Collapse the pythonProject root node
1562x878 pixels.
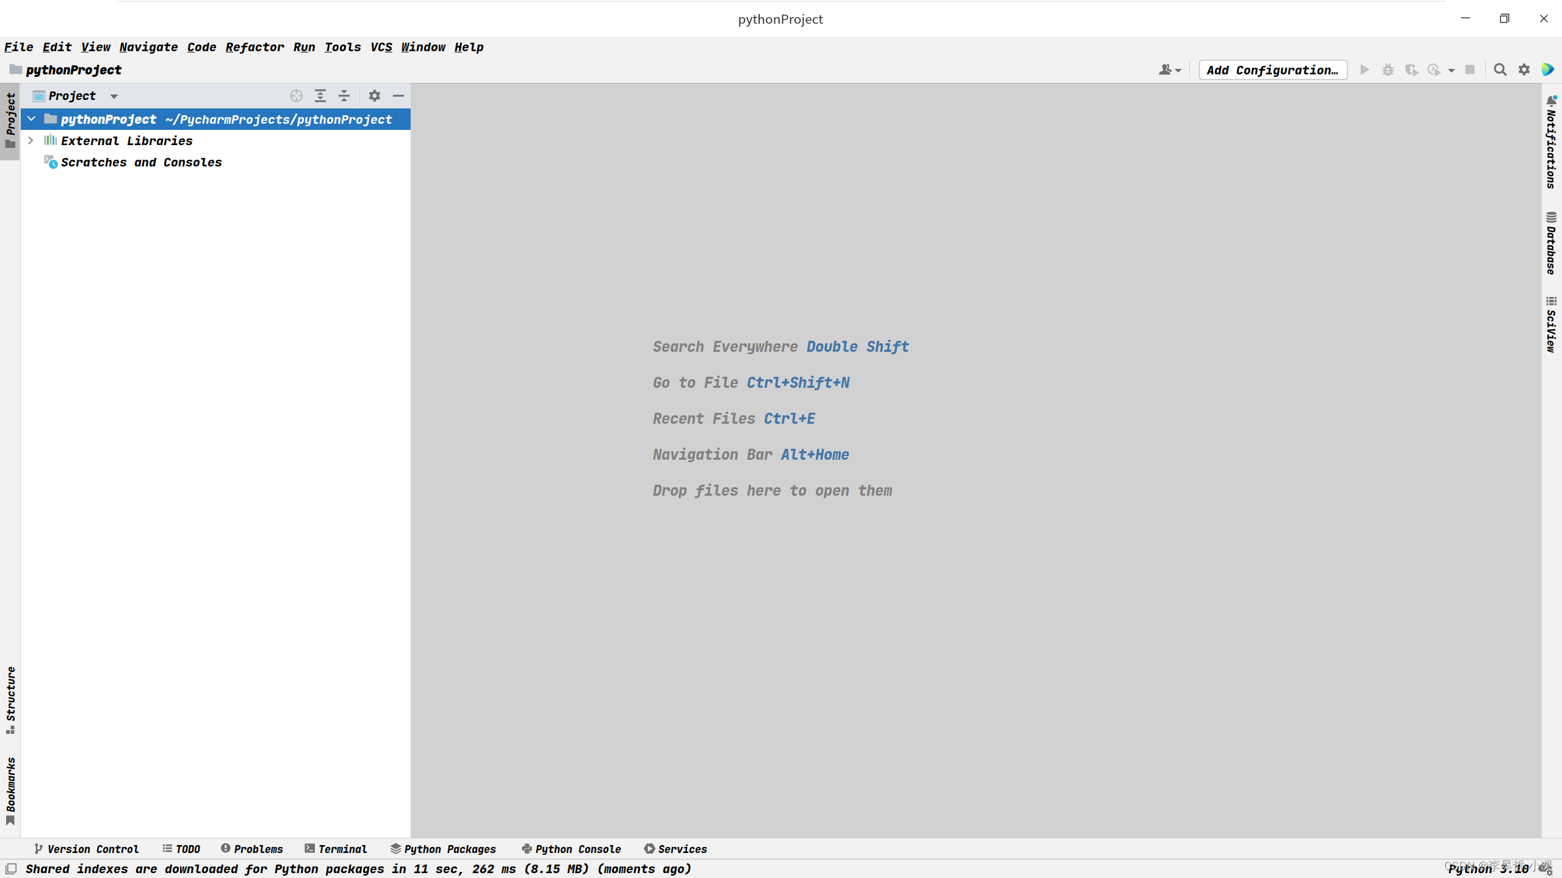(31, 119)
